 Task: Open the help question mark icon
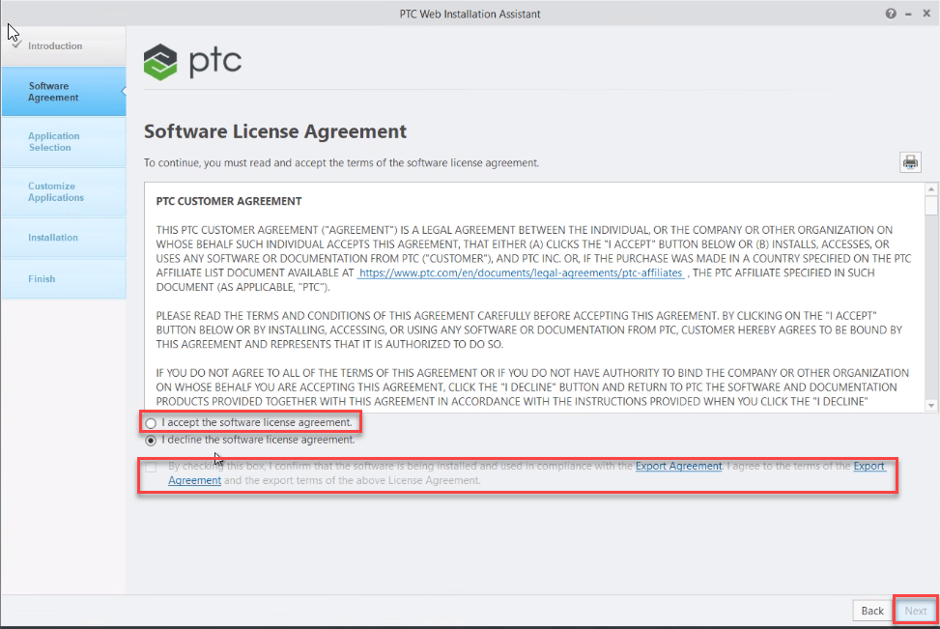[x=891, y=14]
